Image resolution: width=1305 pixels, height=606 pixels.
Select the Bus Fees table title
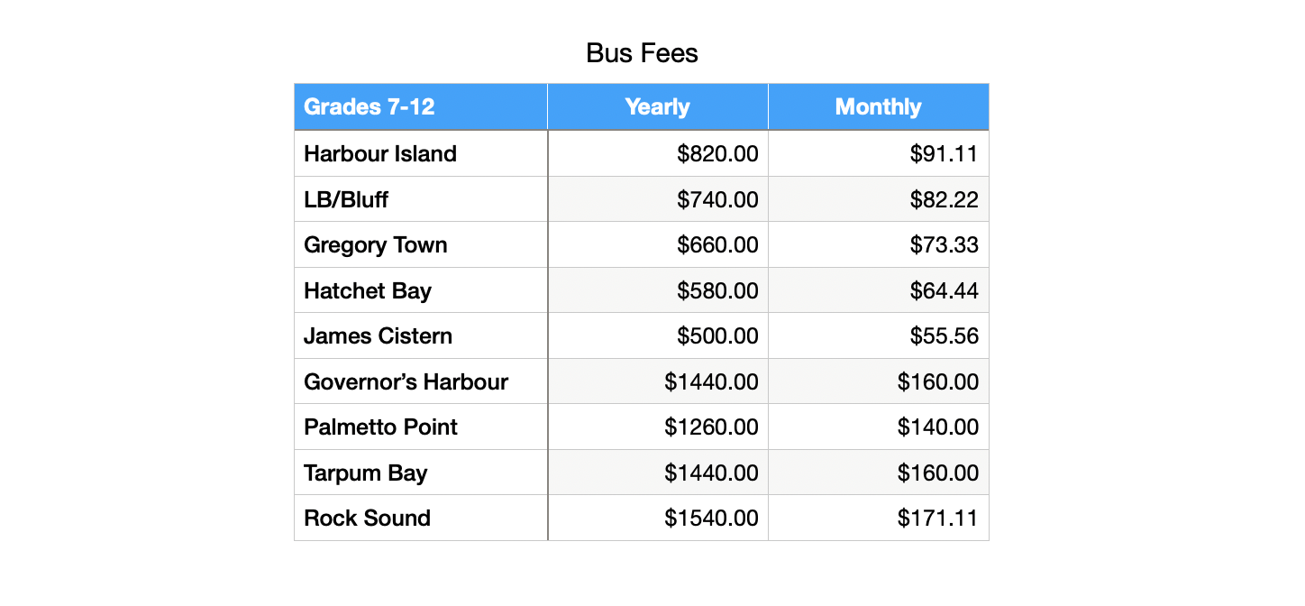tap(642, 53)
